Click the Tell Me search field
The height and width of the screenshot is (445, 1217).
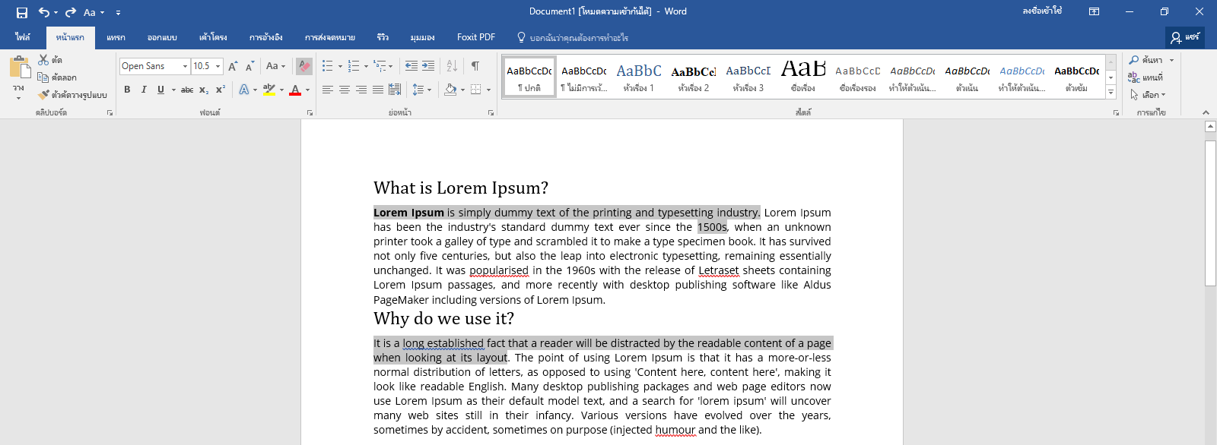pos(573,37)
